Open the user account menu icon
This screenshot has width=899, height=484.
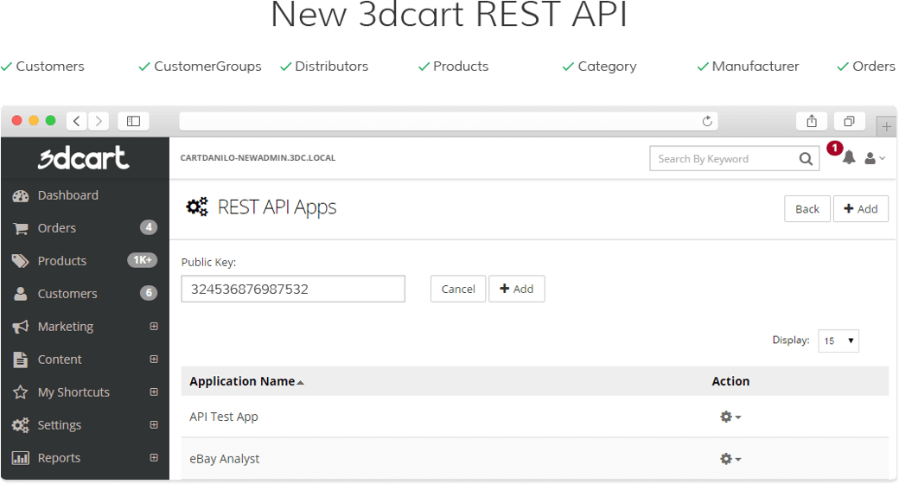875,158
